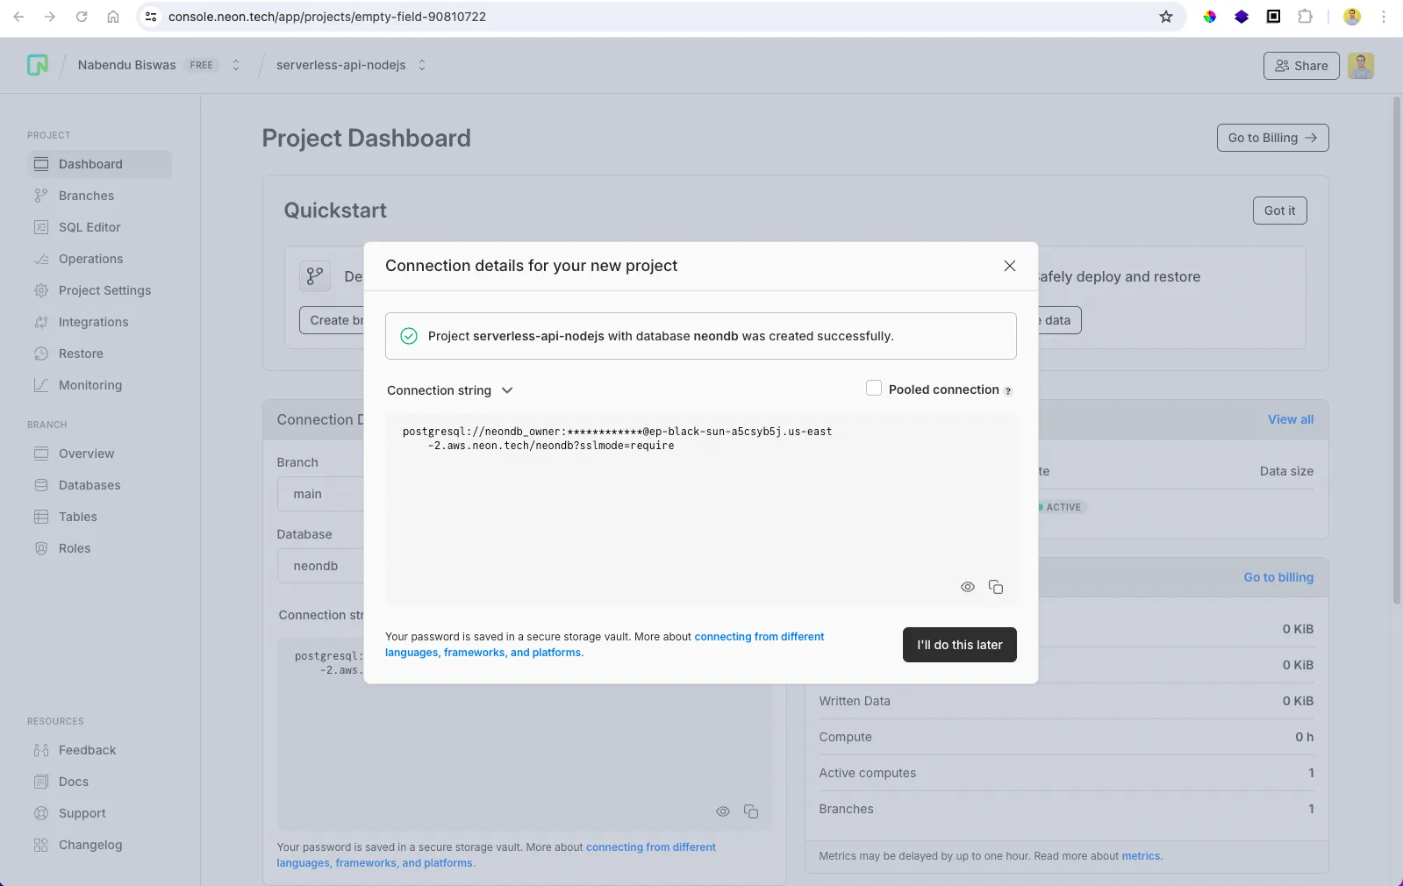Copy connection string in dialog
This screenshot has height=886, width=1403.
[996, 587]
